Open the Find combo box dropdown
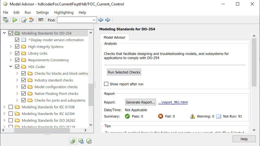Screen dimensions: 260x146 tap(94, 20)
